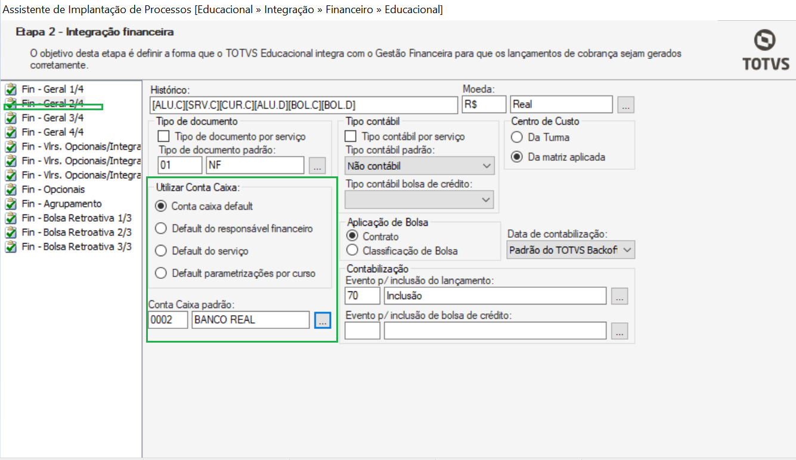This screenshot has width=796, height=460.
Task: Enable Tipo de documento por serviço checkbox
Action: point(164,136)
